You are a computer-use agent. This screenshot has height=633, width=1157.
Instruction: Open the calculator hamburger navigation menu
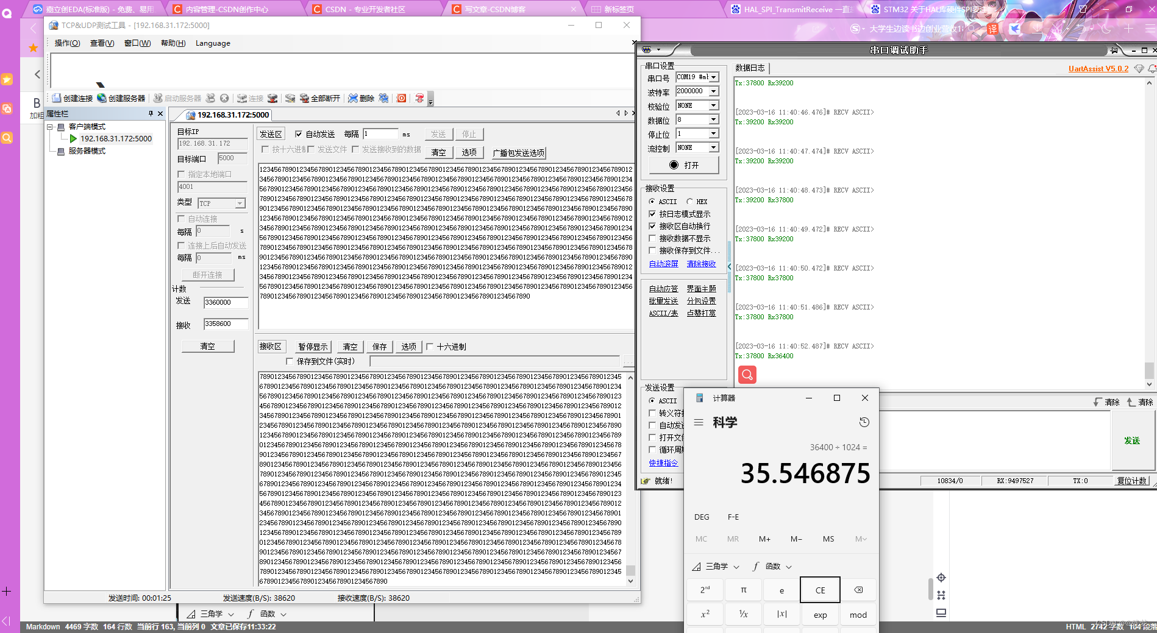pyautogui.click(x=699, y=422)
